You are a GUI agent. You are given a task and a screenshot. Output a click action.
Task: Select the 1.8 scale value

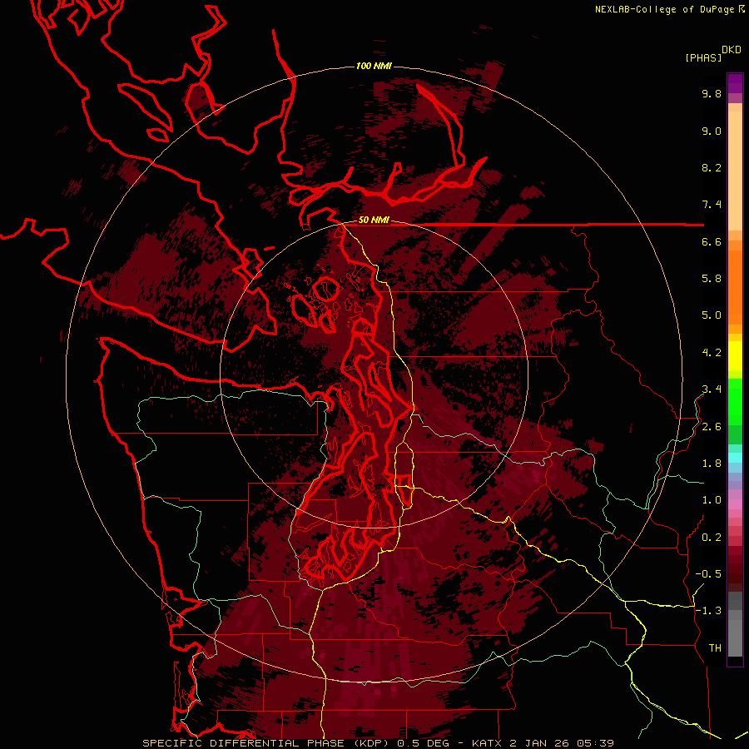pos(712,464)
